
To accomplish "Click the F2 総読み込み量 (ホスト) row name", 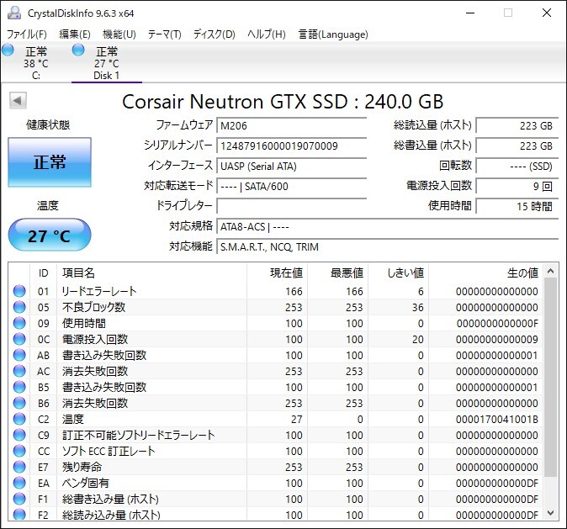I will [111, 515].
